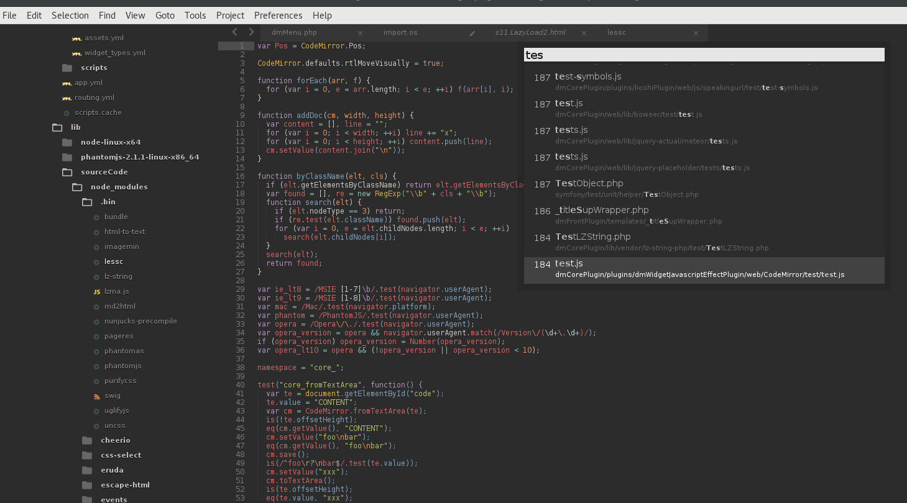Expand the node-linux-x64 folder
The width and height of the screenshot is (907, 503).
click(67, 142)
